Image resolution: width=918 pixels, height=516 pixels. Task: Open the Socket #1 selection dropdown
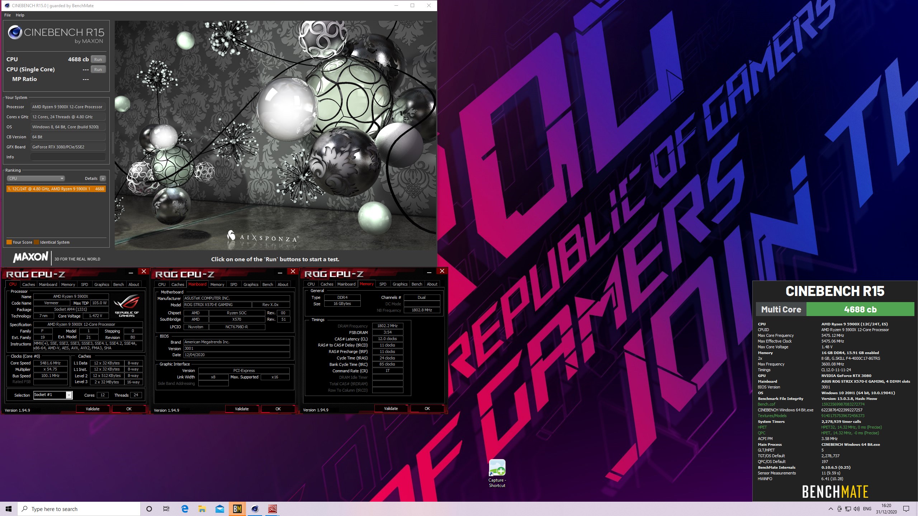point(53,395)
